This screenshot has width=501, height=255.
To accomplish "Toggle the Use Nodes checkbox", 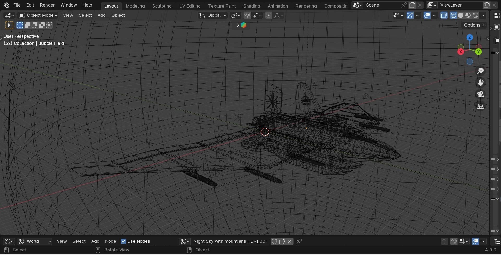I will 123,242.
